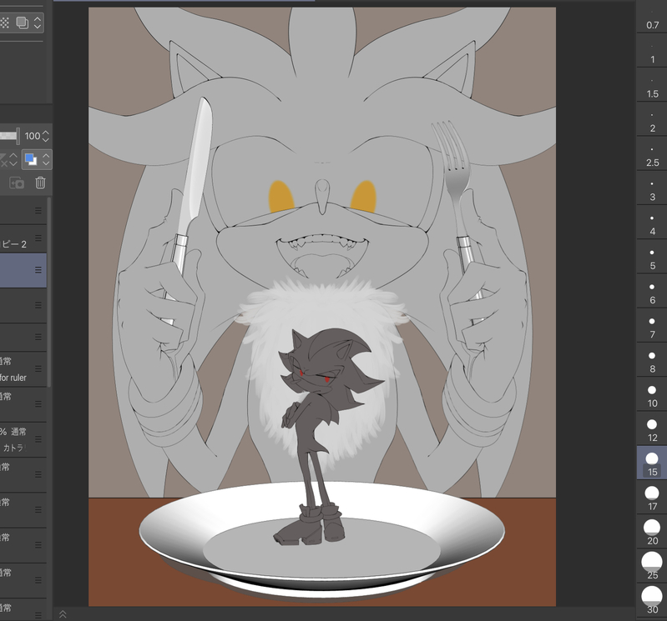Click the grip handle on the selected highlighted layer
The image size is (667, 621).
38,270
